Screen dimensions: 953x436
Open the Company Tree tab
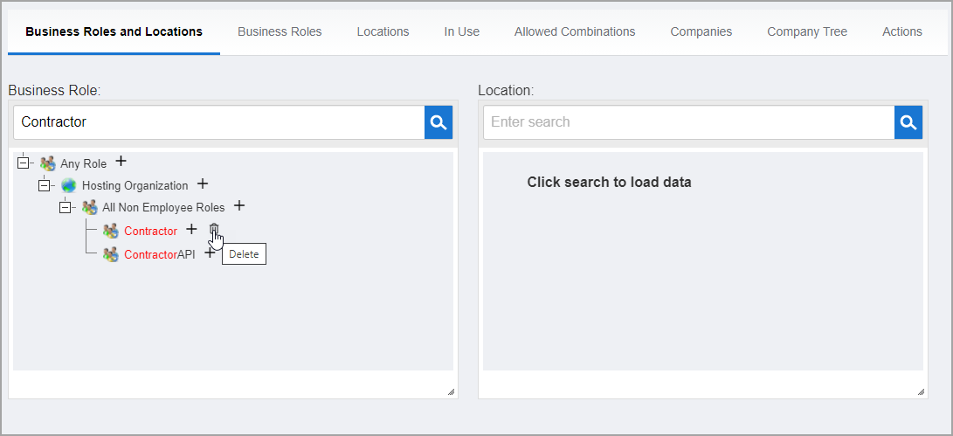807,31
